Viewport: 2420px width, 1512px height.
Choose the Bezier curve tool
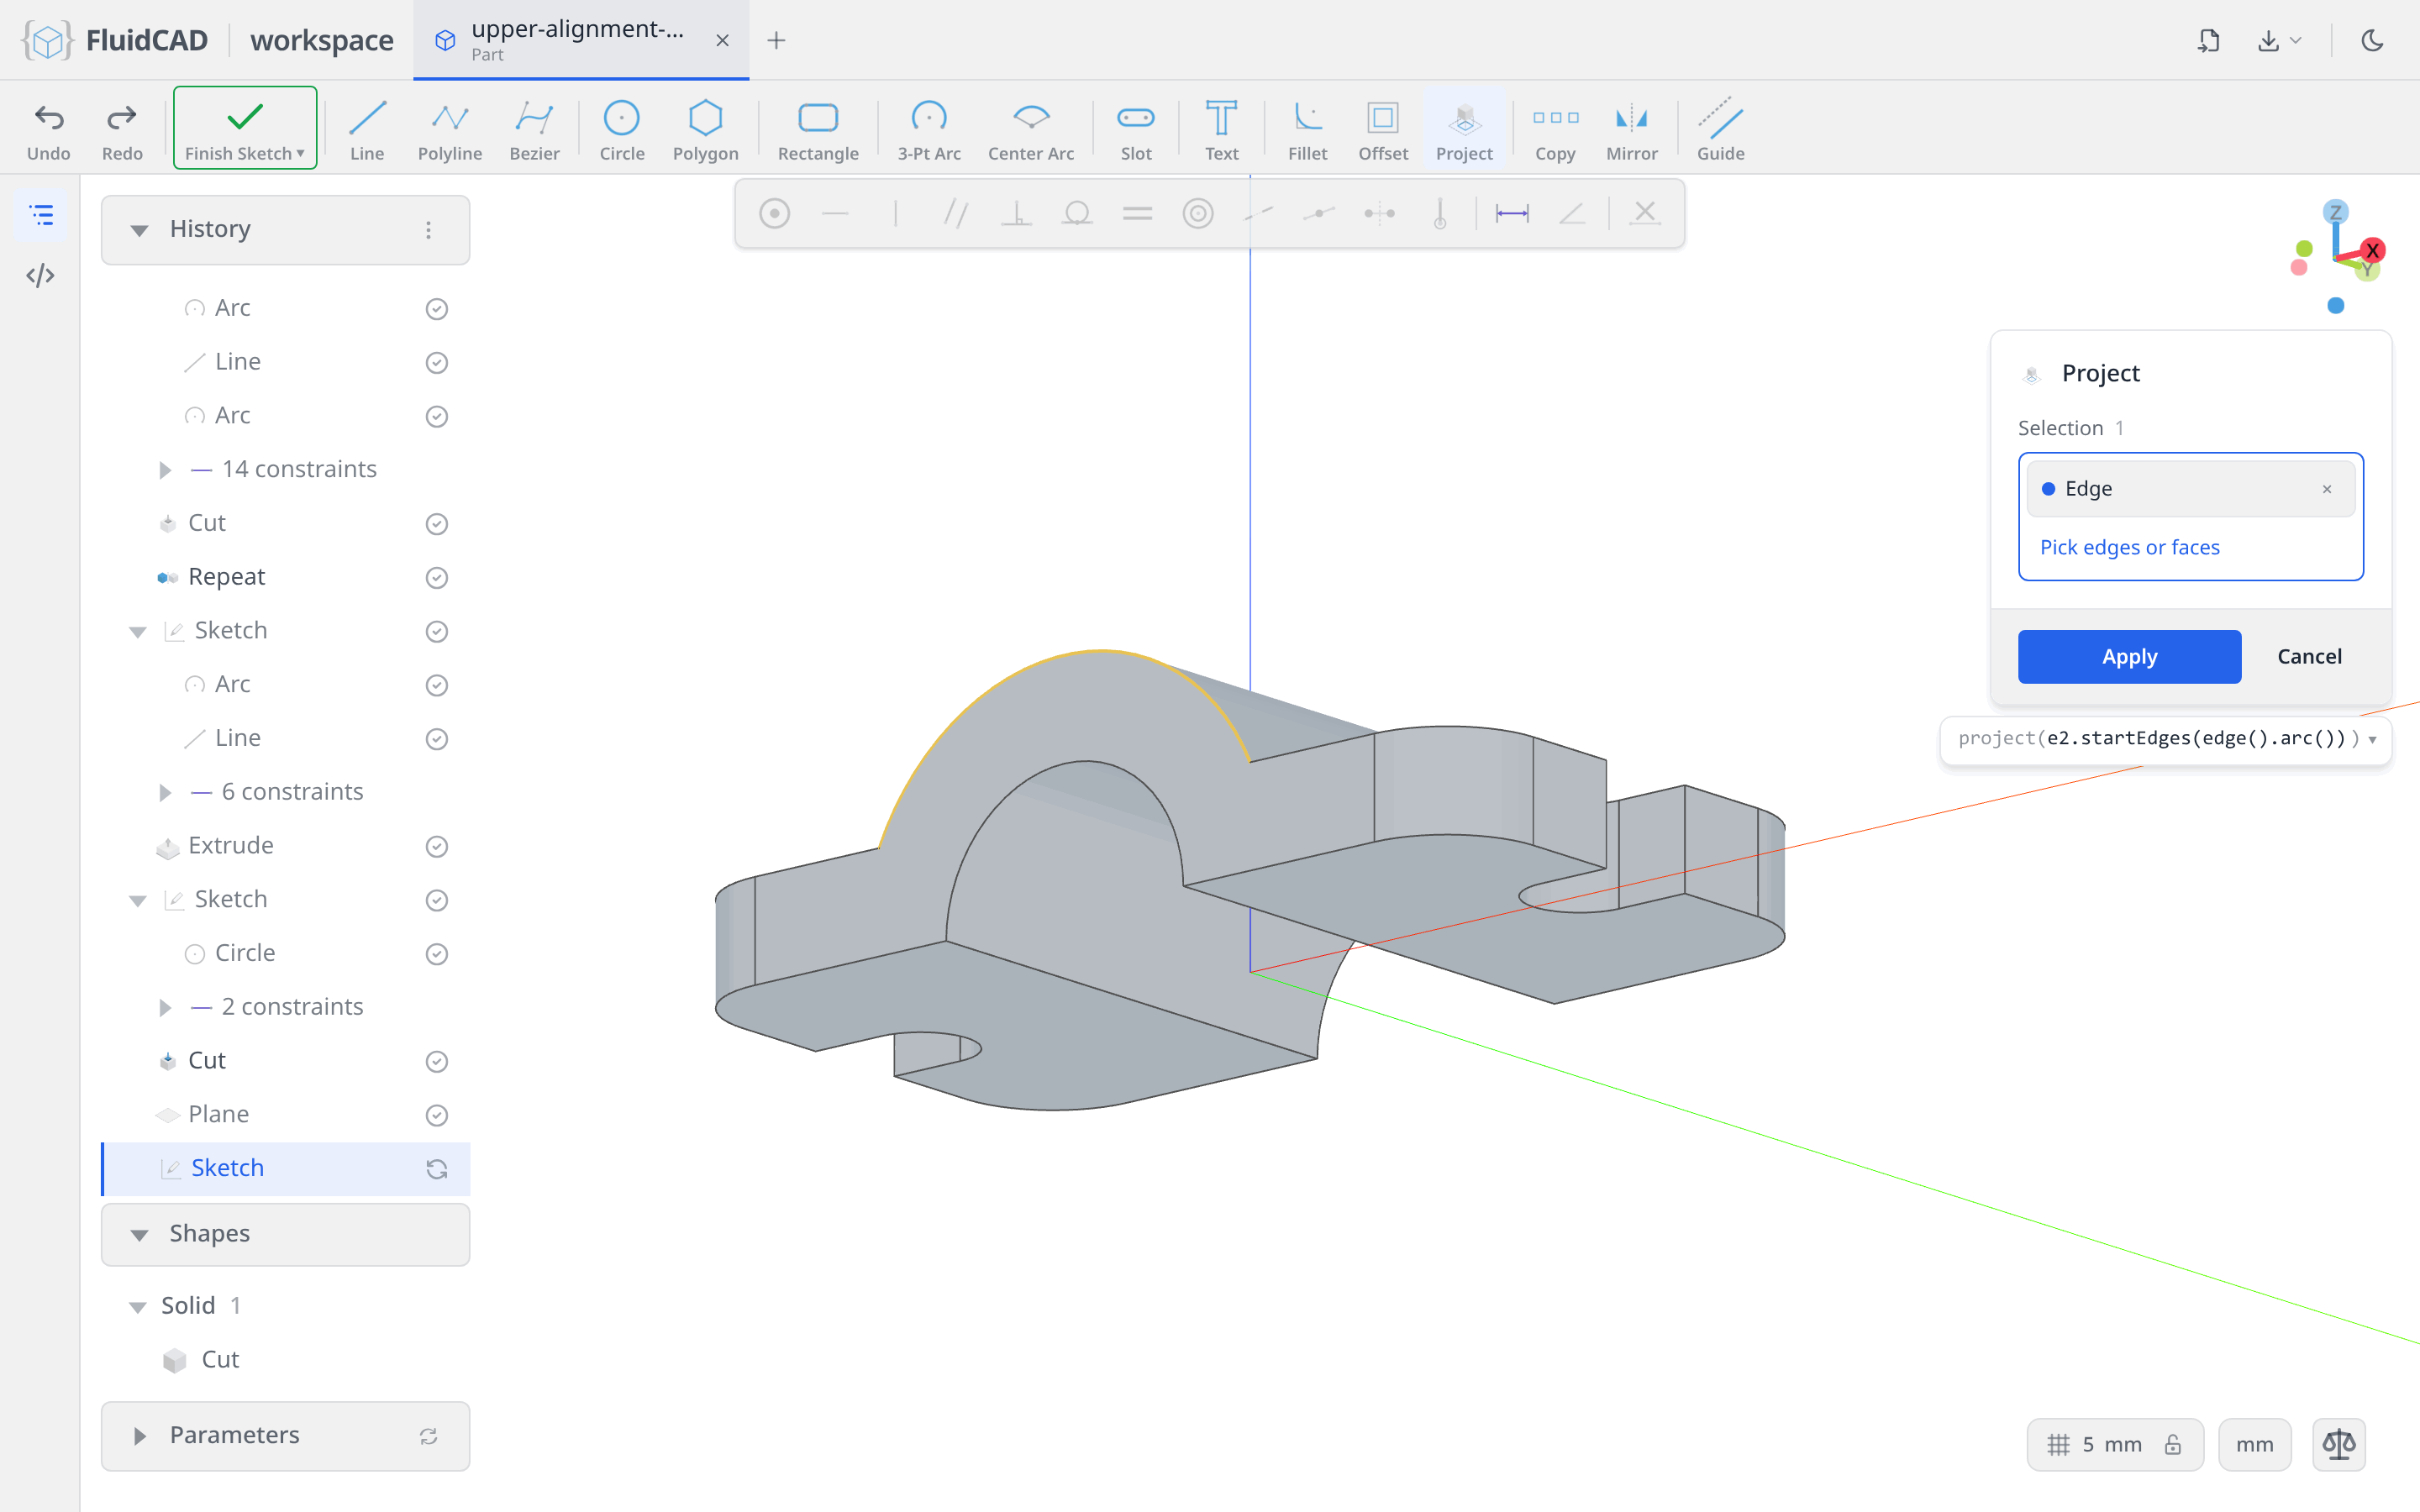[534, 130]
